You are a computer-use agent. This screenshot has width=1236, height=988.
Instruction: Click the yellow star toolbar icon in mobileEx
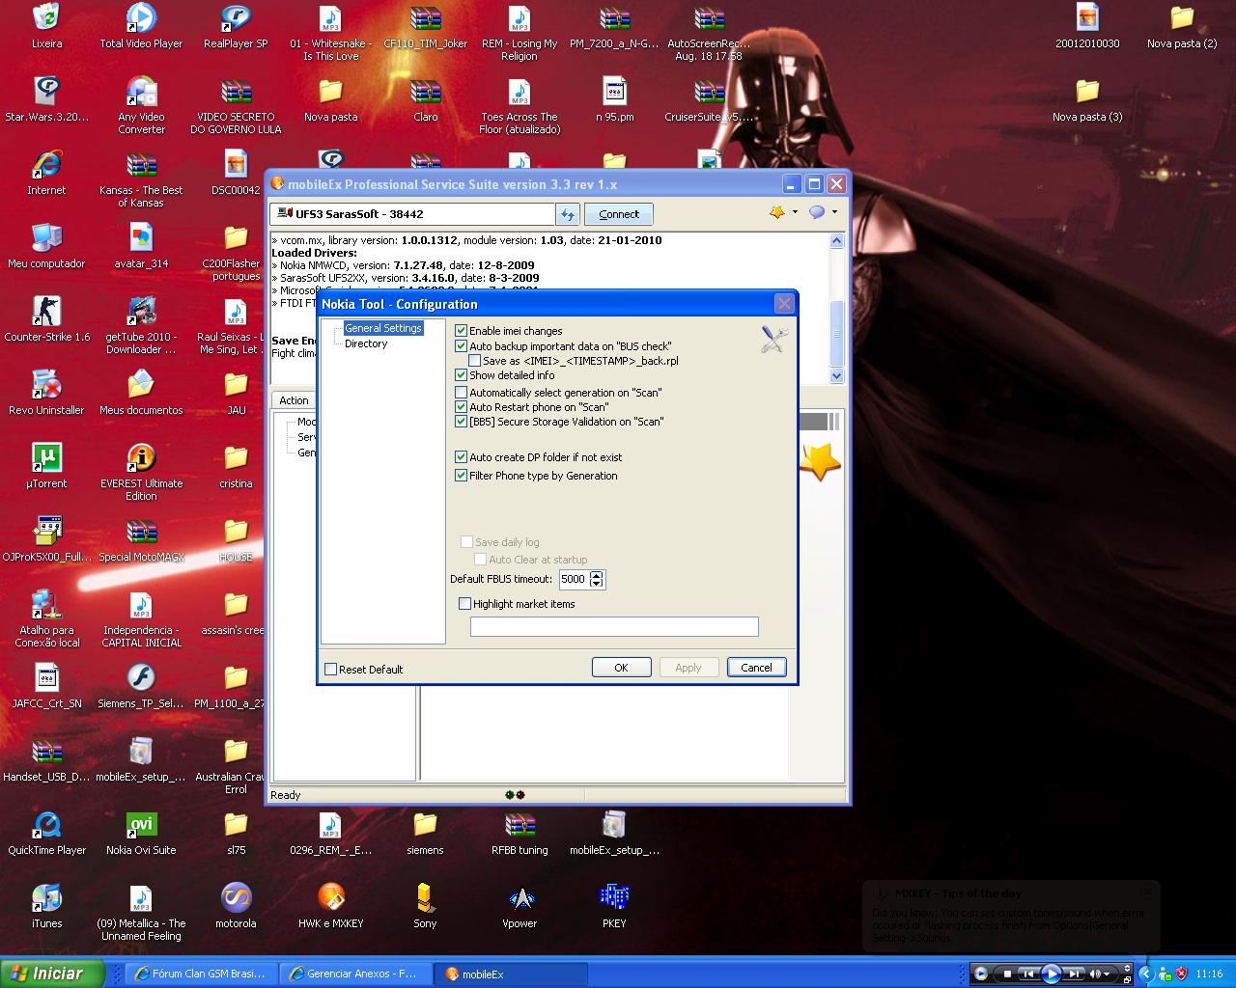pyautogui.click(x=777, y=212)
